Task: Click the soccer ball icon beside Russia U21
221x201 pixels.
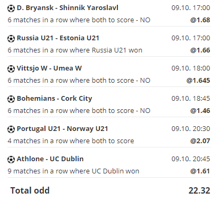Action: tap(11, 39)
